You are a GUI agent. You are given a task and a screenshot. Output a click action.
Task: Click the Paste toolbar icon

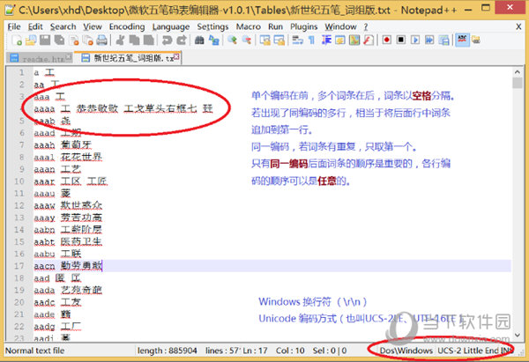pos(148,41)
